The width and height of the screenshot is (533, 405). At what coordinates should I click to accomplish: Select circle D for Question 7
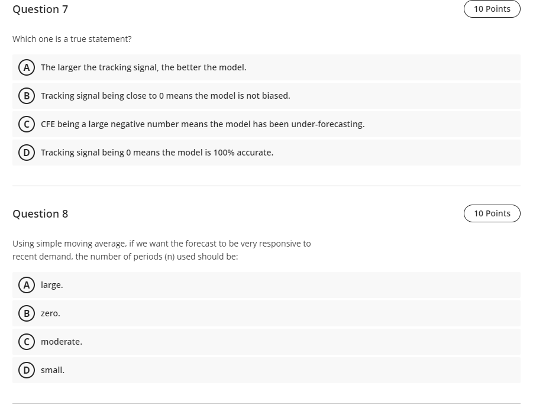27,153
